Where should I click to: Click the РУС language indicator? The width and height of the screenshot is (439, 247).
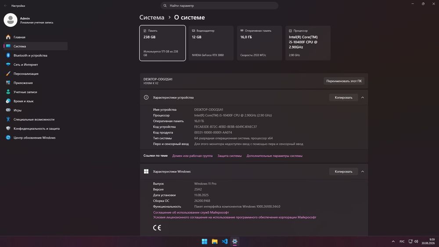tap(402, 241)
